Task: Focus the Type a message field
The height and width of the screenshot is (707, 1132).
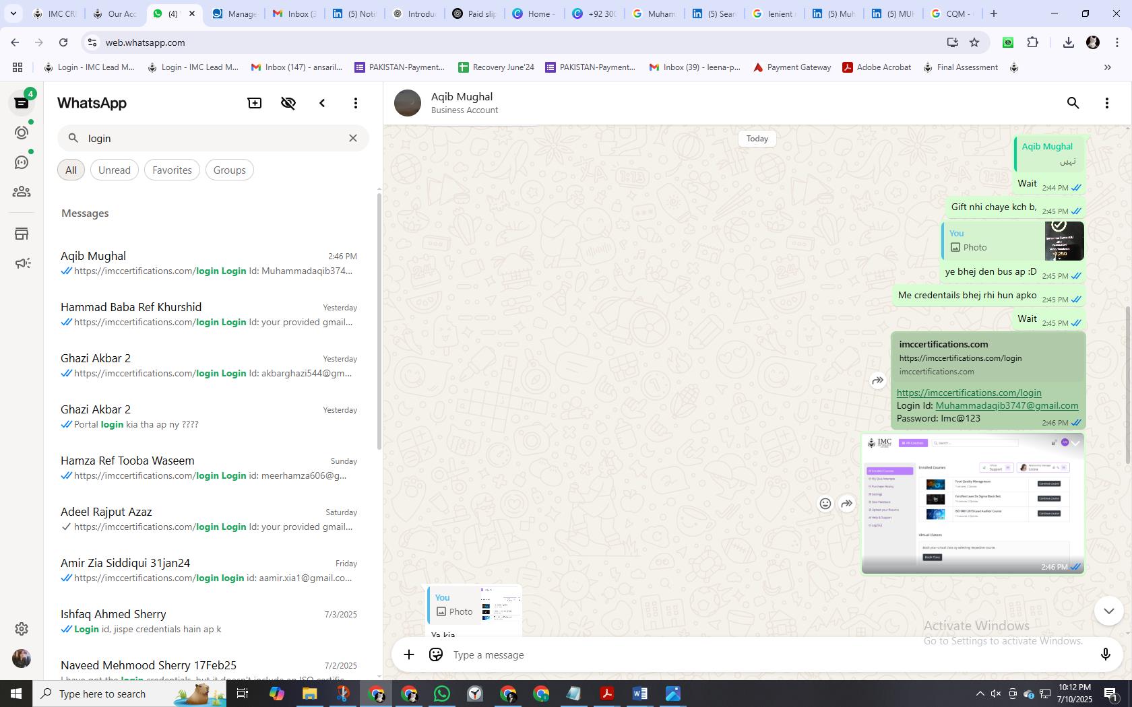Action: point(768,654)
